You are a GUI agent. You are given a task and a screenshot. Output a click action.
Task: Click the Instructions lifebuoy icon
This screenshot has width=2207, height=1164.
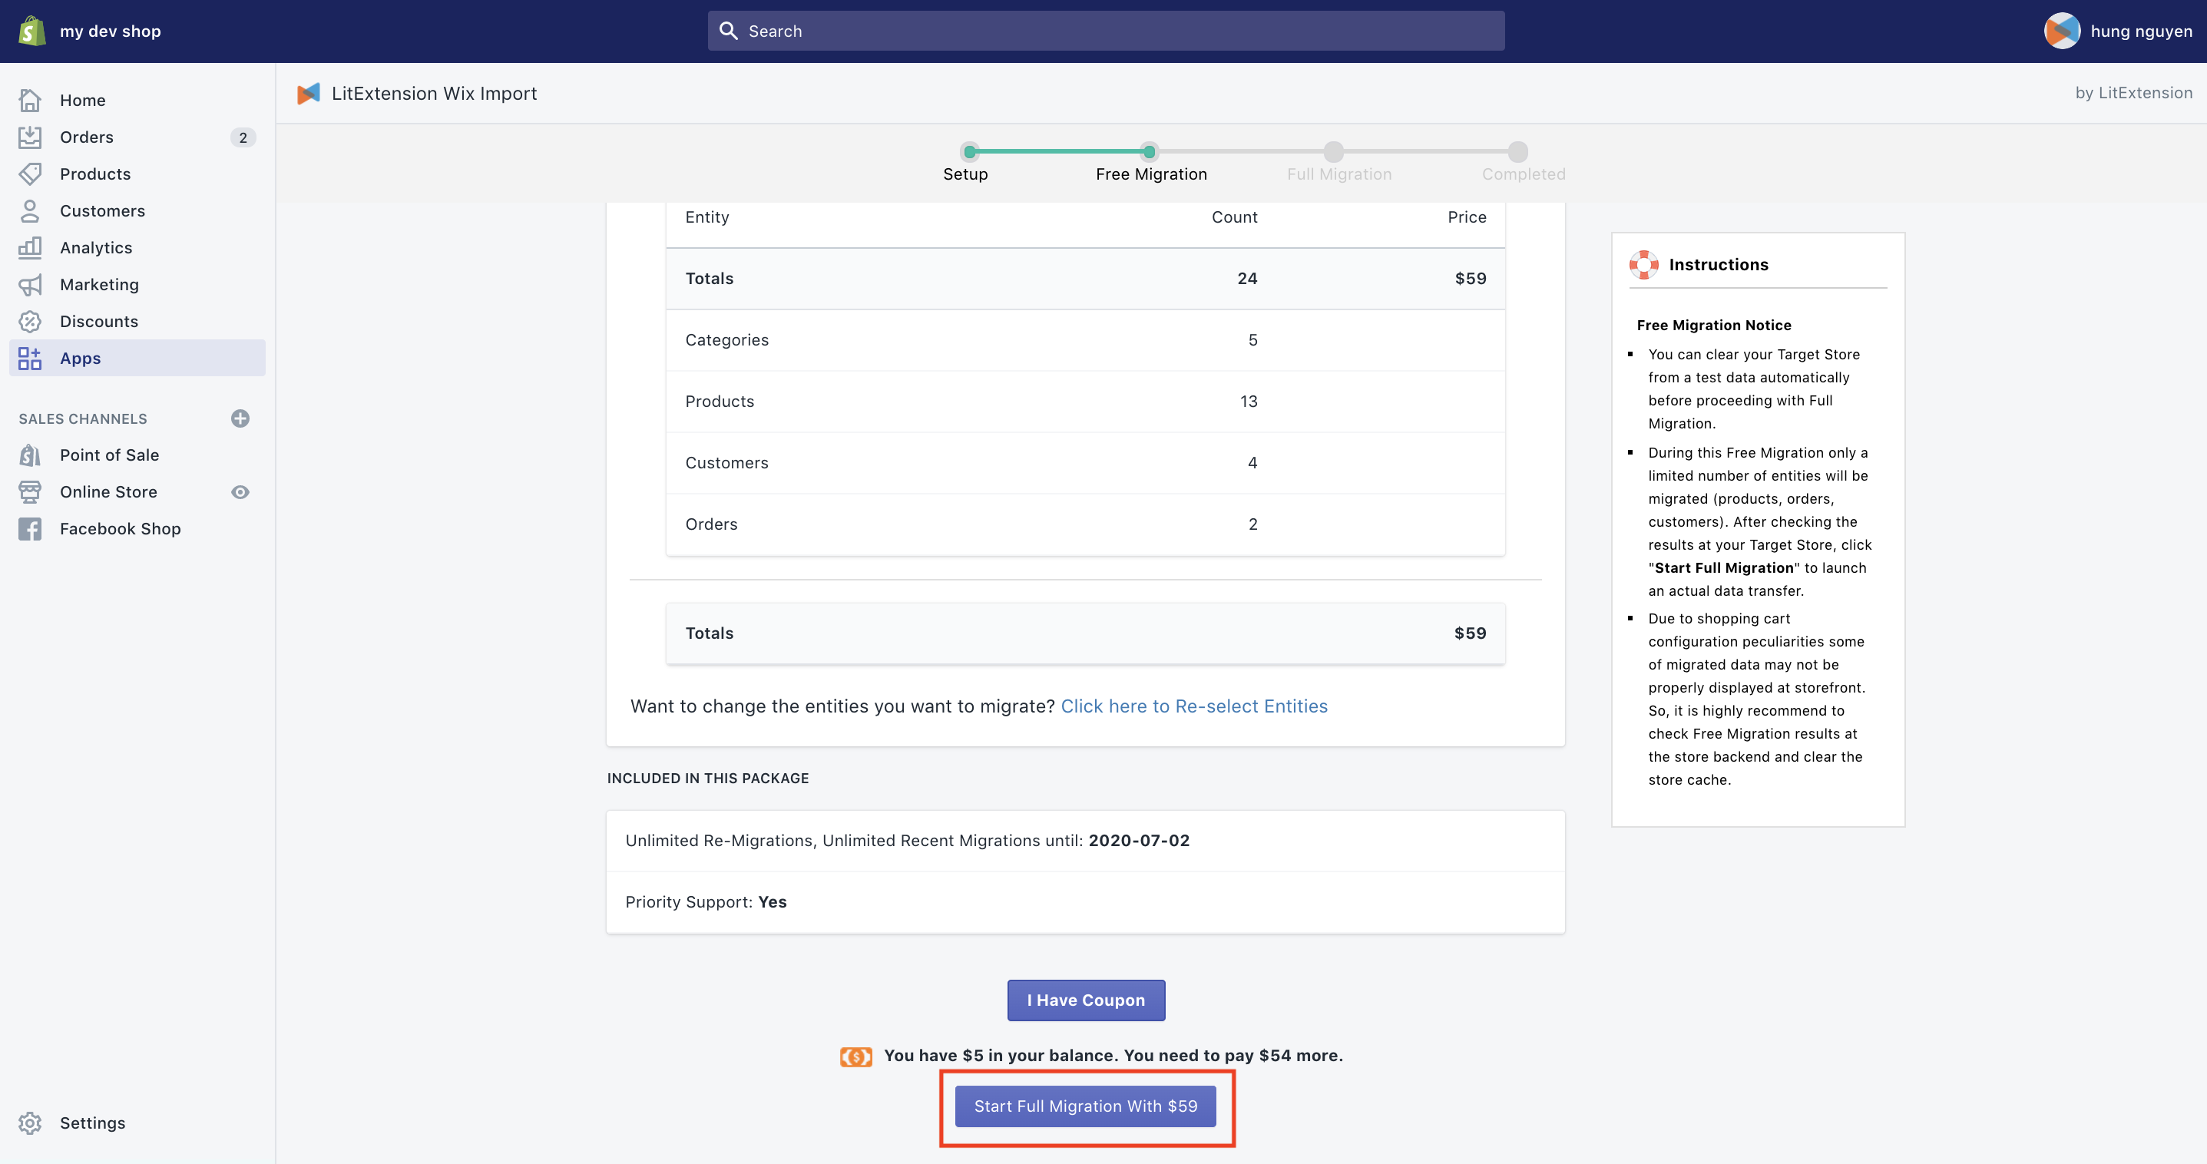[1643, 265]
